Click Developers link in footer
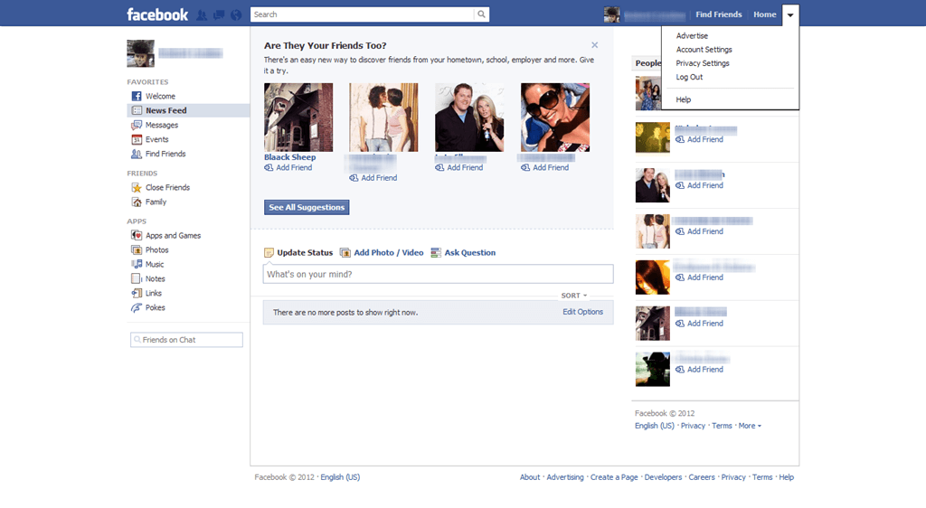Image resolution: width=926 pixels, height=508 pixels. (663, 477)
